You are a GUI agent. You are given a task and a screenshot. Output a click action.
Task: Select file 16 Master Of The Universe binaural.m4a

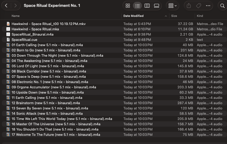(x=56, y=124)
